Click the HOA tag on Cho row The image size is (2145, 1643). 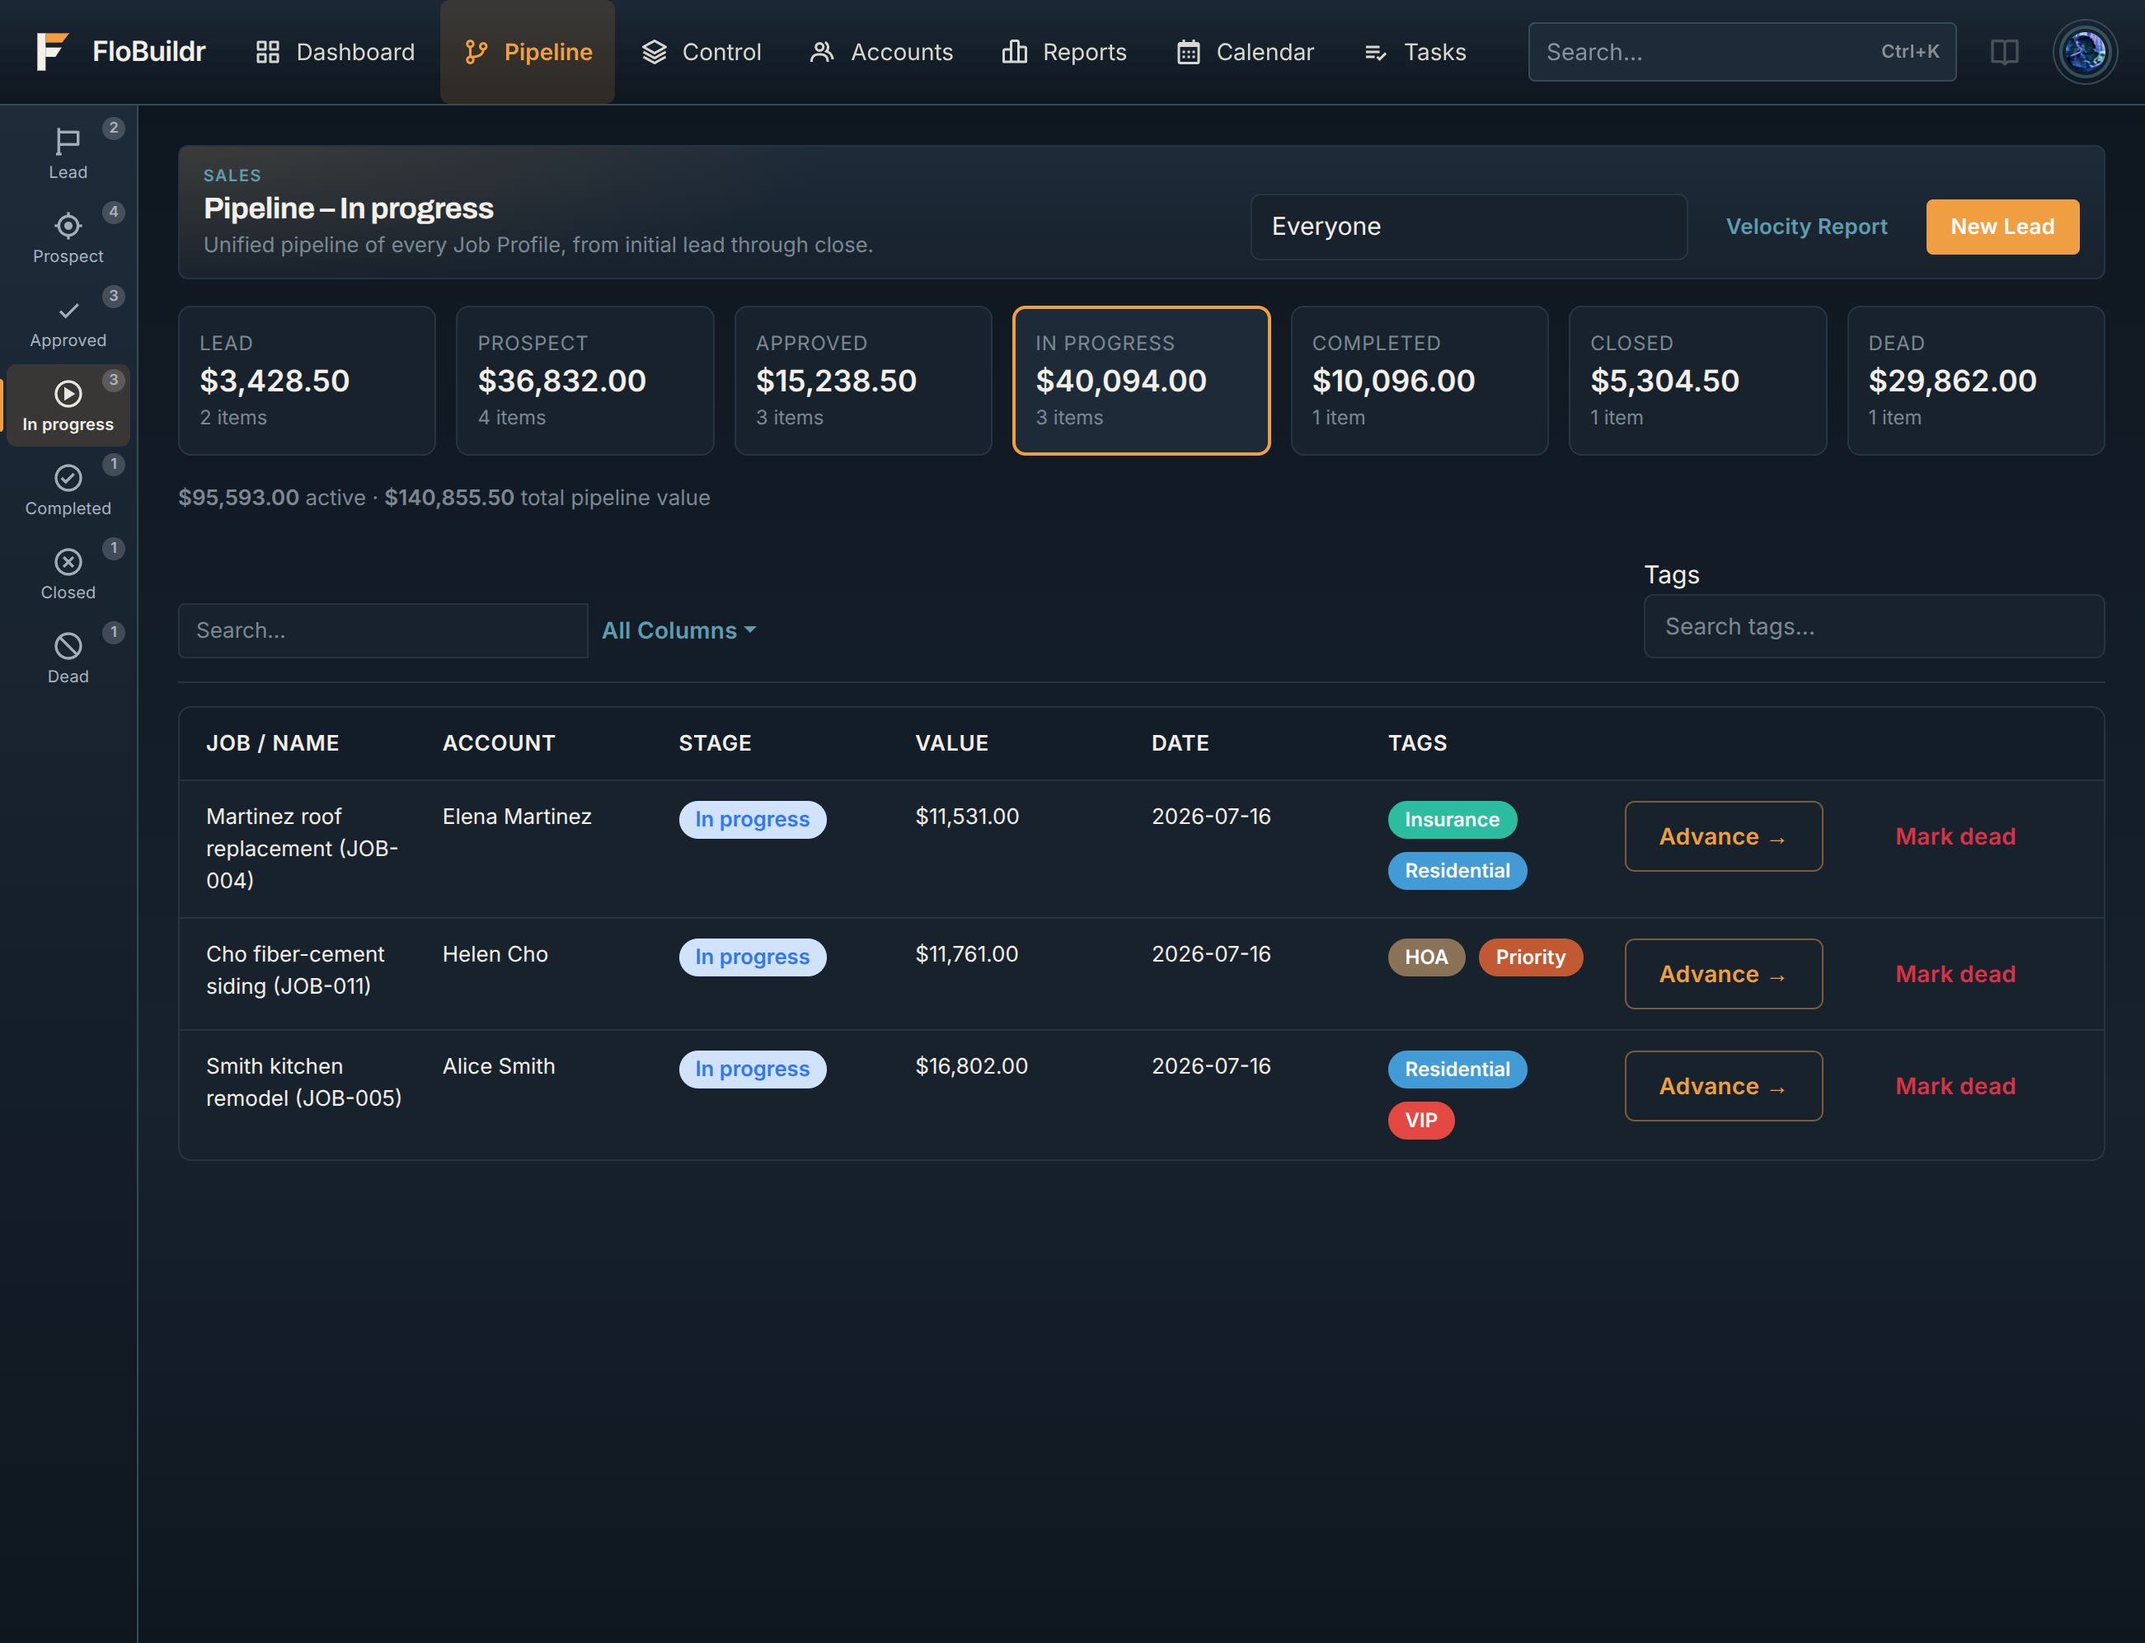point(1426,957)
